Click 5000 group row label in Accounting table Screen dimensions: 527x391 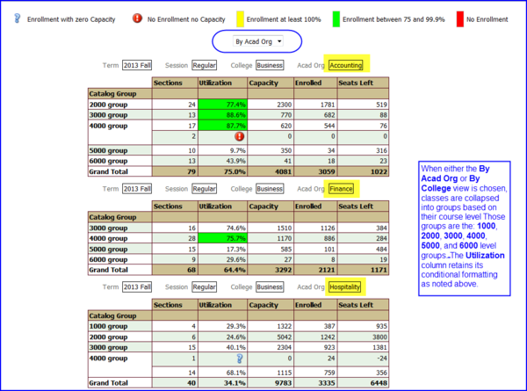pos(119,150)
